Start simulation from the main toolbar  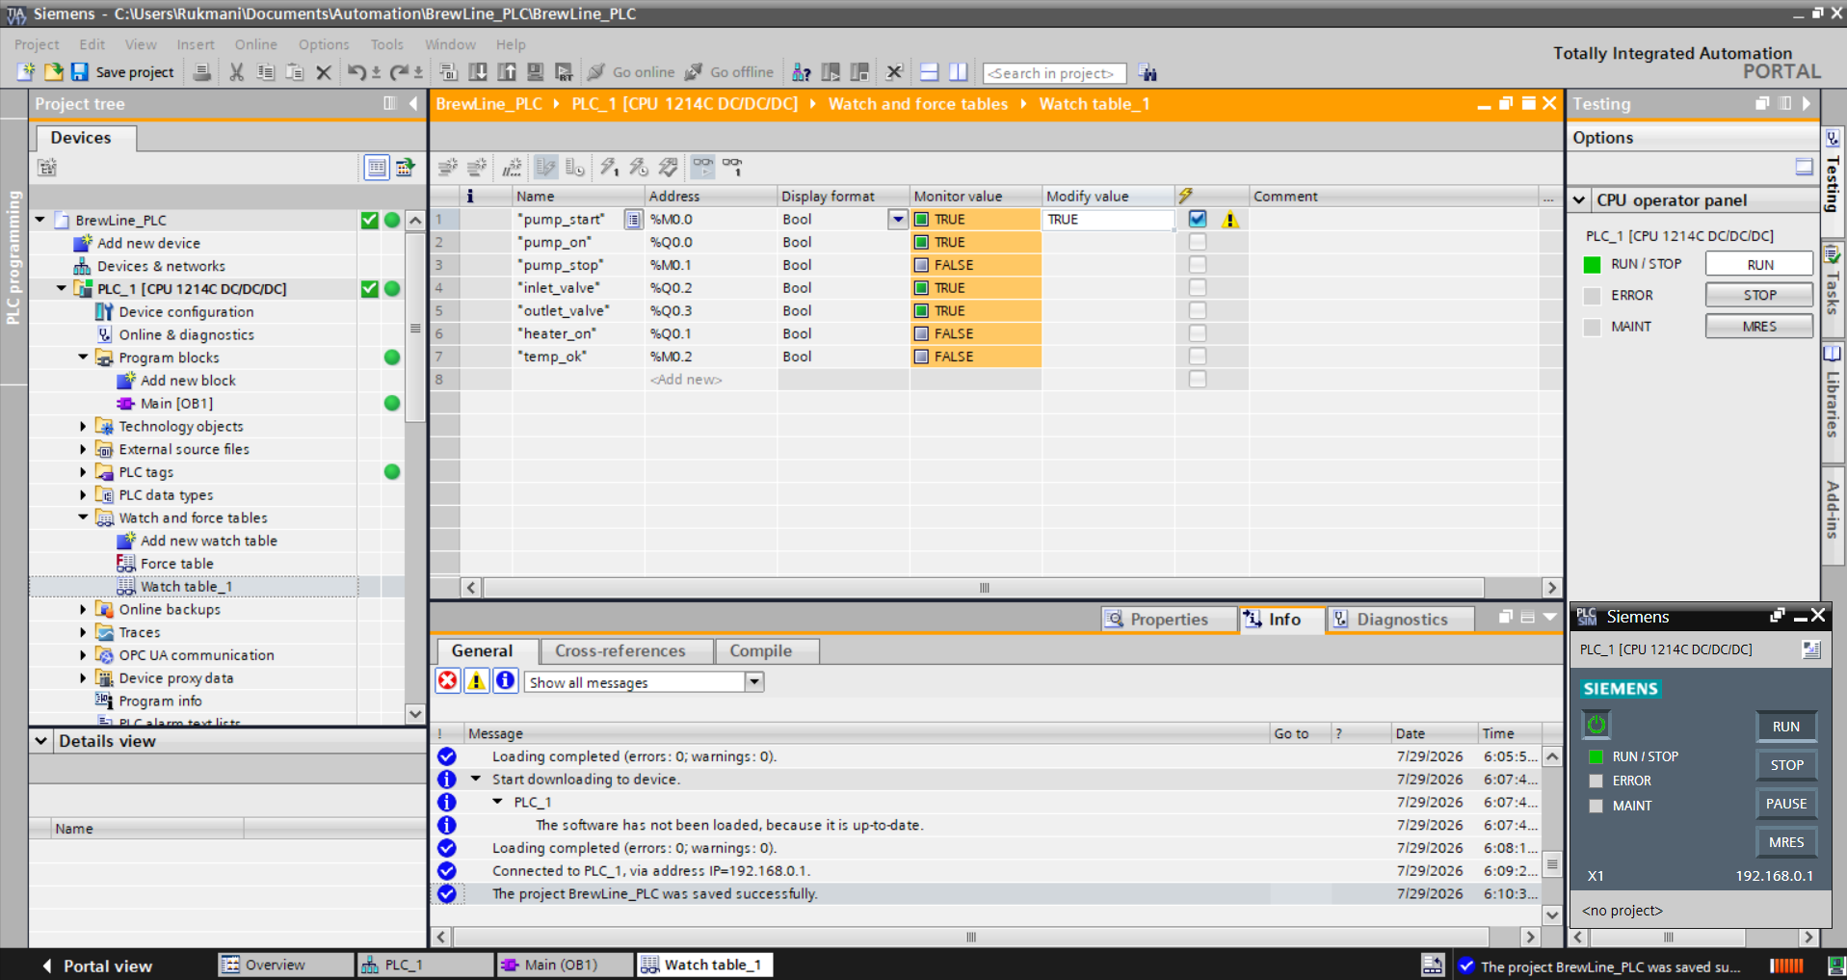[x=536, y=72]
